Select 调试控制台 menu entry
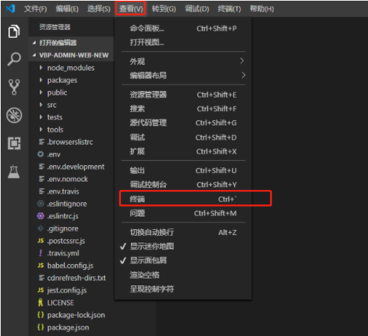Viewport: 368px width, 336px height. 183,184
